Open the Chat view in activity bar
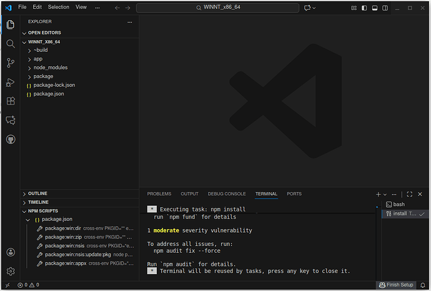Image resolution: width=431 pixels, height=291 pixels. (x=11, y=120)
